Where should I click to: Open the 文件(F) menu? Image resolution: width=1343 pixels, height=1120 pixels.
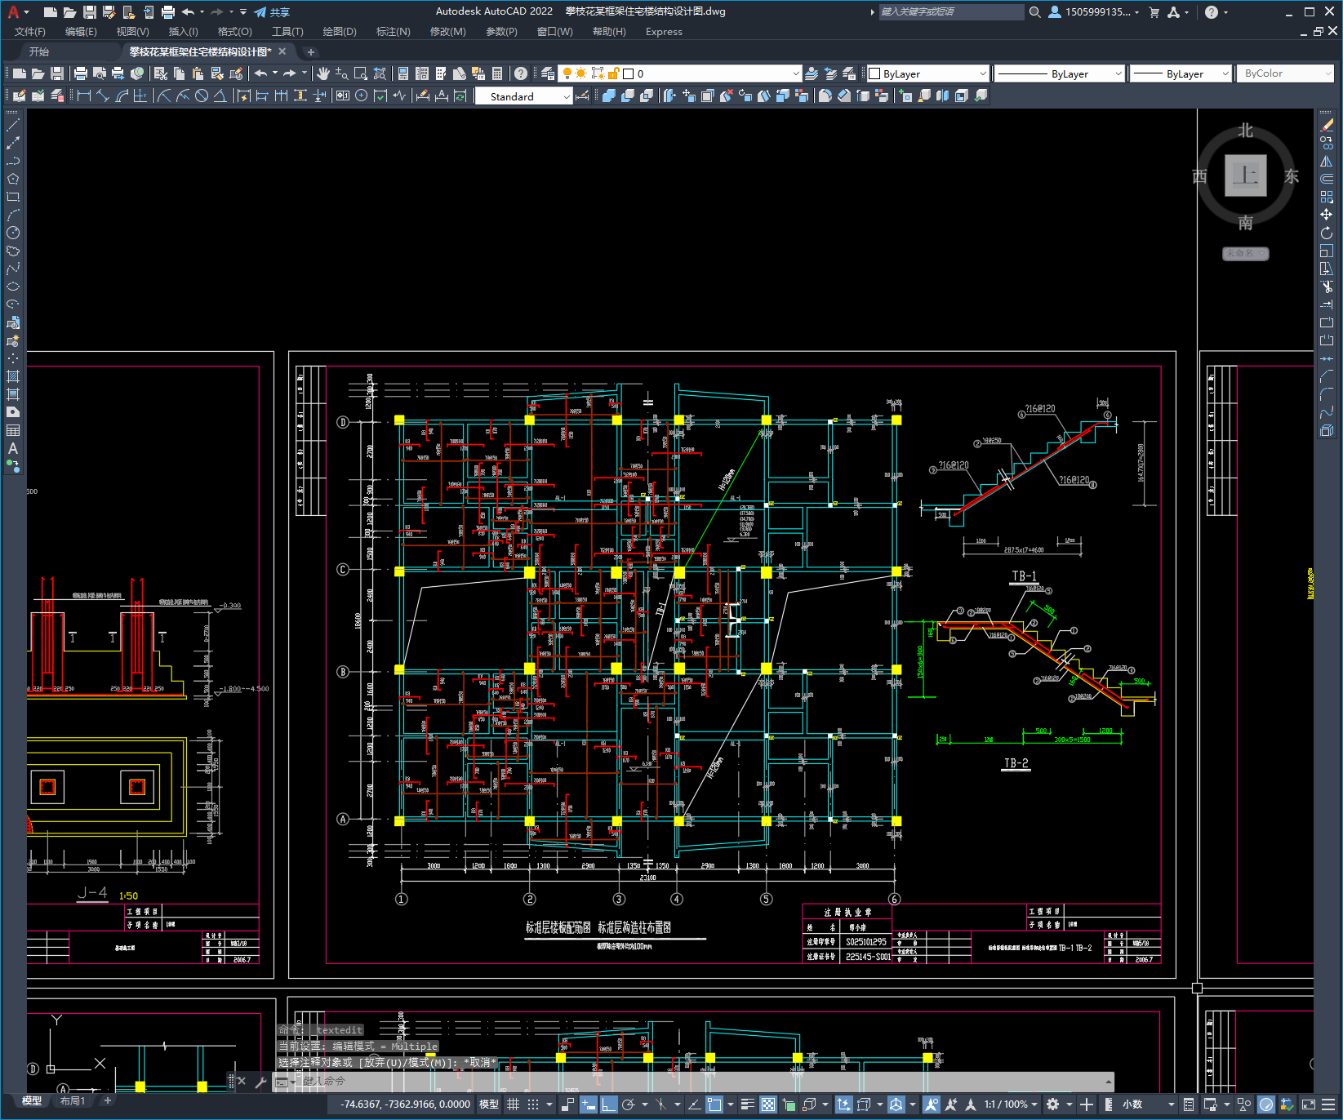click(30, 32)
